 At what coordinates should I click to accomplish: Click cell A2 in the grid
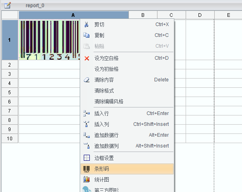[50, 65]
